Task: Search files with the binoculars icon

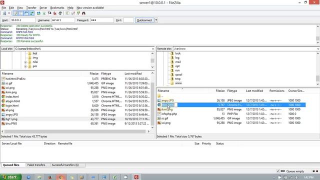Action: (x=83, y=13)
